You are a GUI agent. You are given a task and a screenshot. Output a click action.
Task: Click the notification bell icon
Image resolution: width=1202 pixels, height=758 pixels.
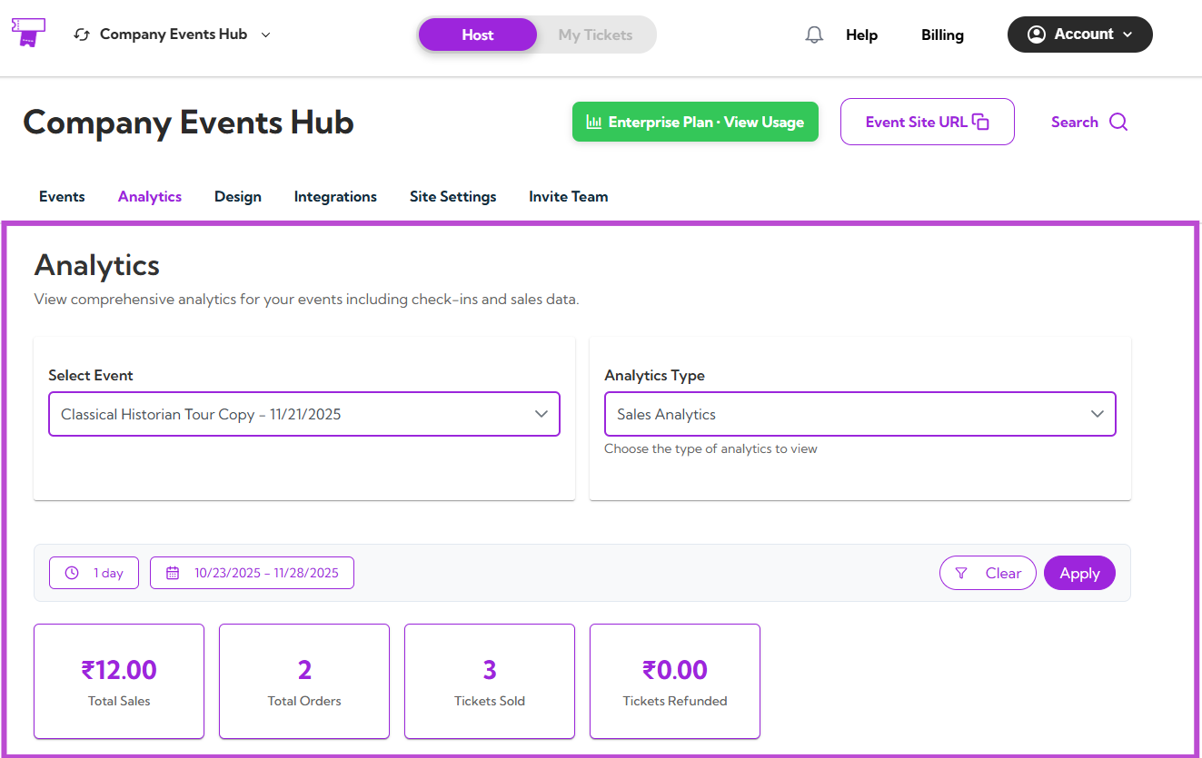[x=813, y=34]
